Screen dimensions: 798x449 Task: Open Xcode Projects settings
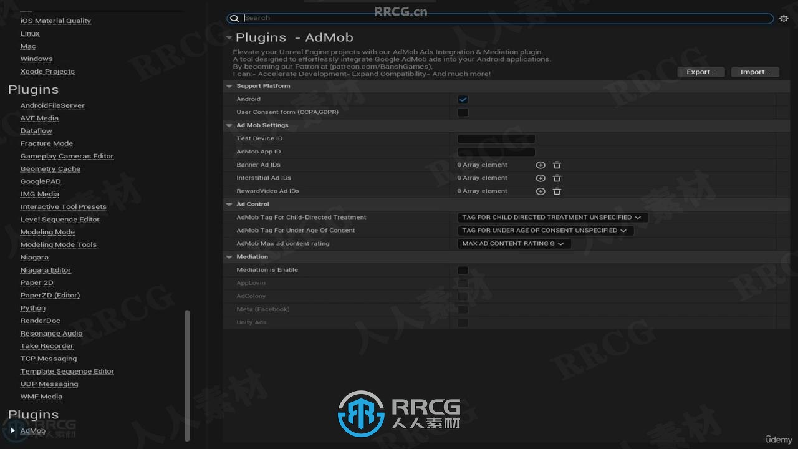[47, 71]
